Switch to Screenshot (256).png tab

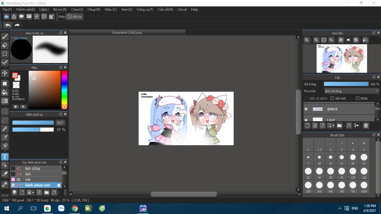click(127, 33)
